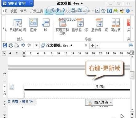
Task: Click the indent marker on the horizontal ruler
Action: [24, 54]
